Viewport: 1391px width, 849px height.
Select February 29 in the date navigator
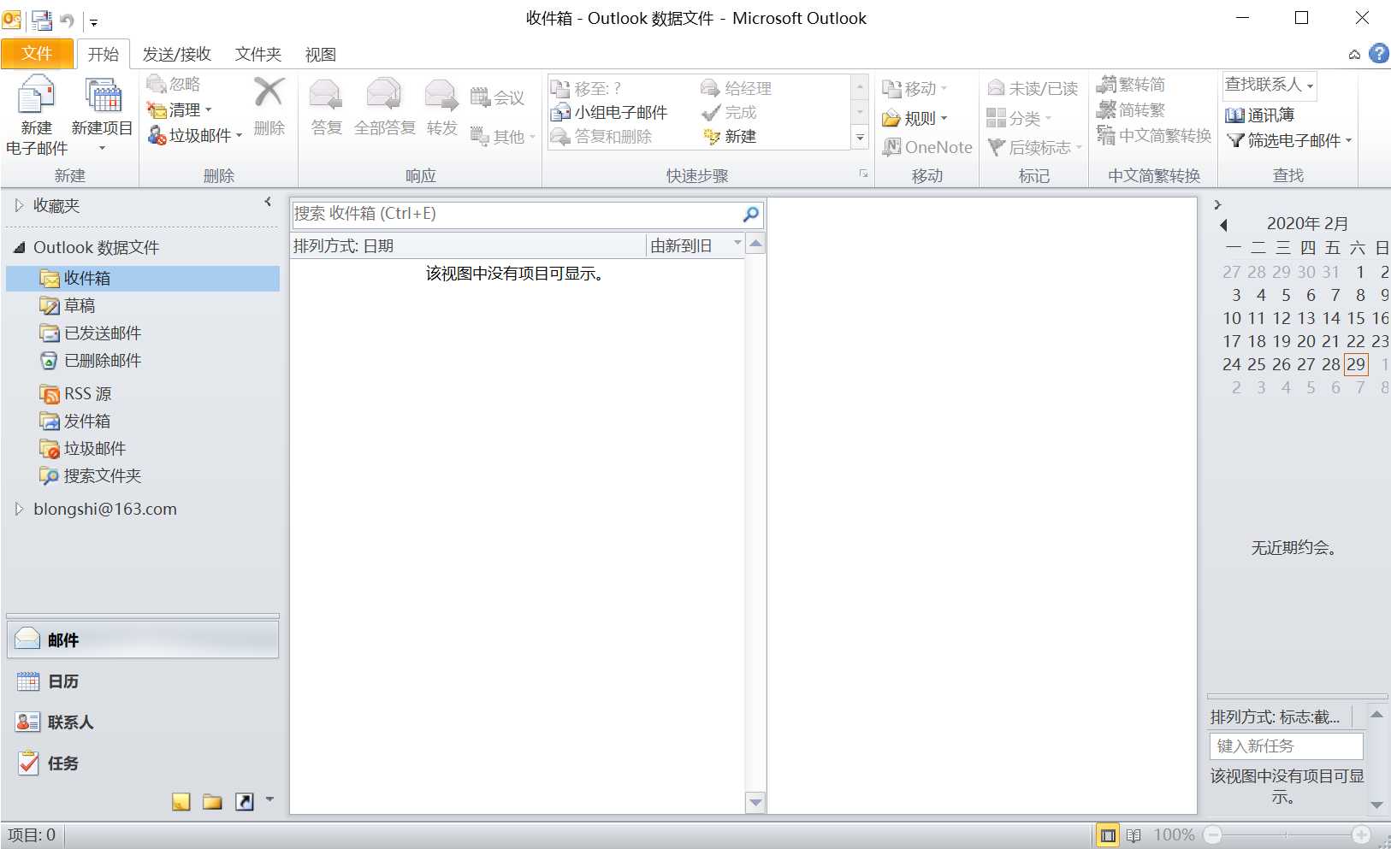click(1356, 364)
